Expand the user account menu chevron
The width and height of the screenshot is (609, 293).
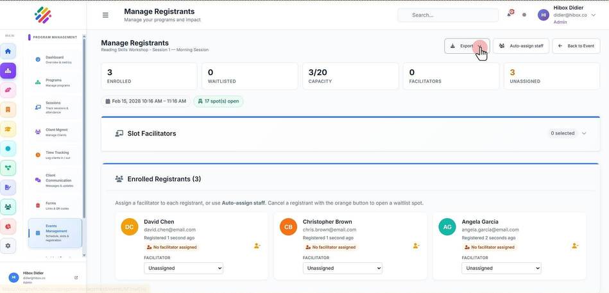(x=593, y=15)
